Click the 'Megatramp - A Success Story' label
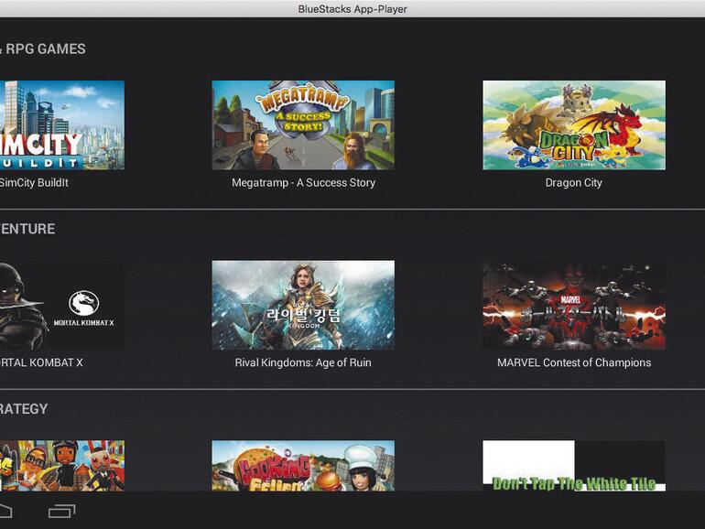 click(303, 182)
